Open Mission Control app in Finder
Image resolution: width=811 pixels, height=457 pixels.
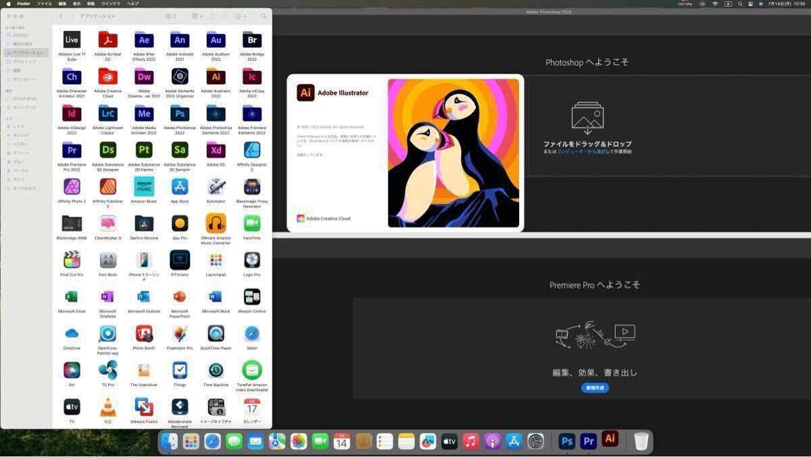click(x=252, y=296)
